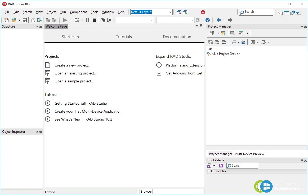Click the Expand all tree icon in Project Manager
Screen dimensions: 308x195
click(x=217, y=42)
